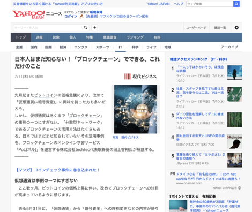Open thumbnail of ranking item 1
252x212 pixels.
click(x=235, y=73)
